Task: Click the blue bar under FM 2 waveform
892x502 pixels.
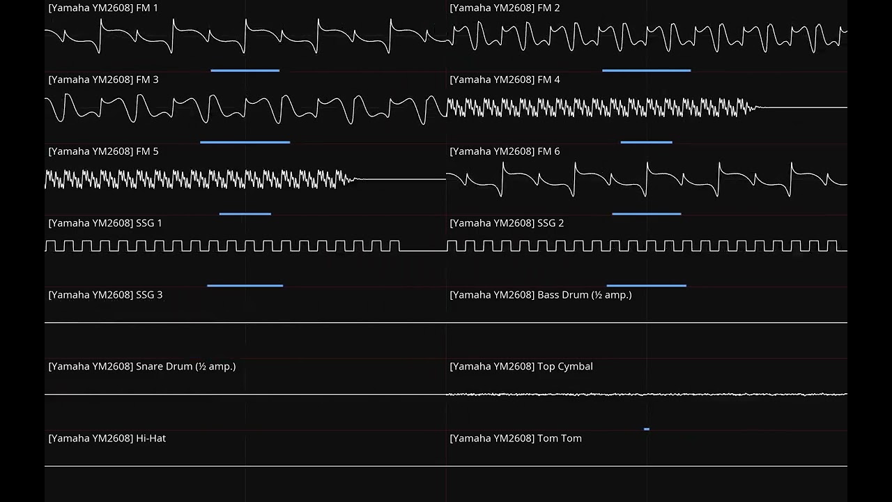Action: click(647, 70)
